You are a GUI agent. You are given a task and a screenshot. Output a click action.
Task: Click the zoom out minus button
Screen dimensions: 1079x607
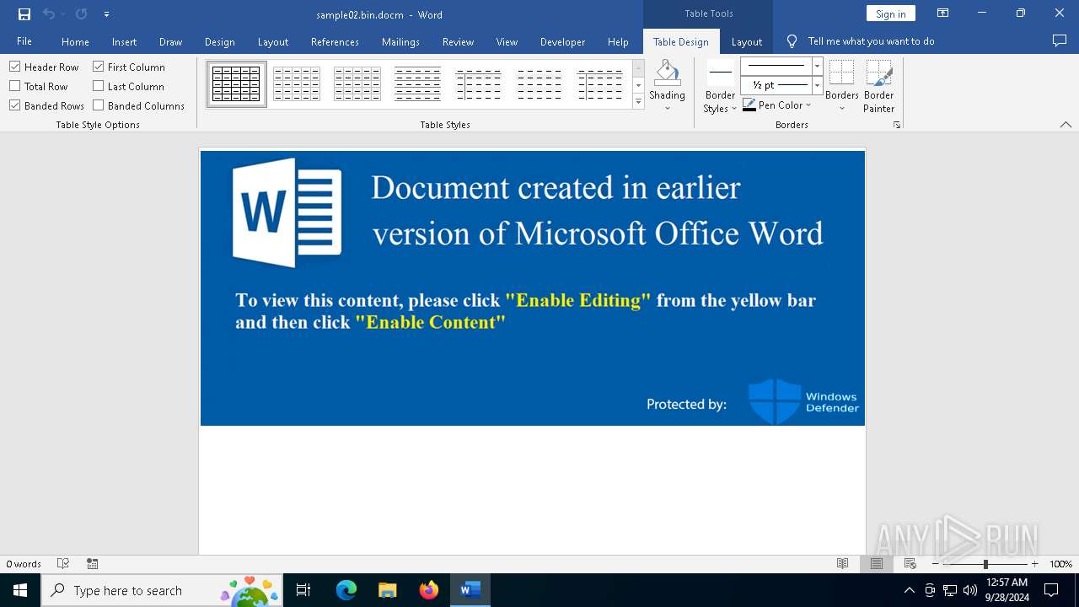(936, 564)
